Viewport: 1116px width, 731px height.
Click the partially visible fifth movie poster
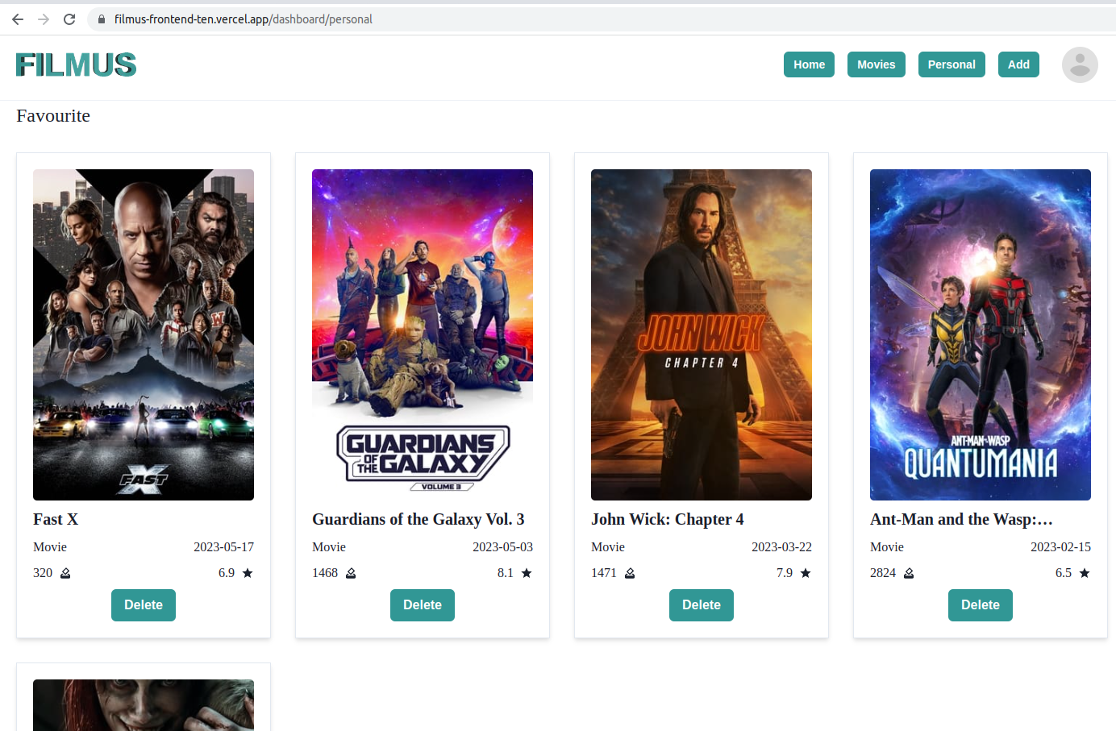point(144,705)
